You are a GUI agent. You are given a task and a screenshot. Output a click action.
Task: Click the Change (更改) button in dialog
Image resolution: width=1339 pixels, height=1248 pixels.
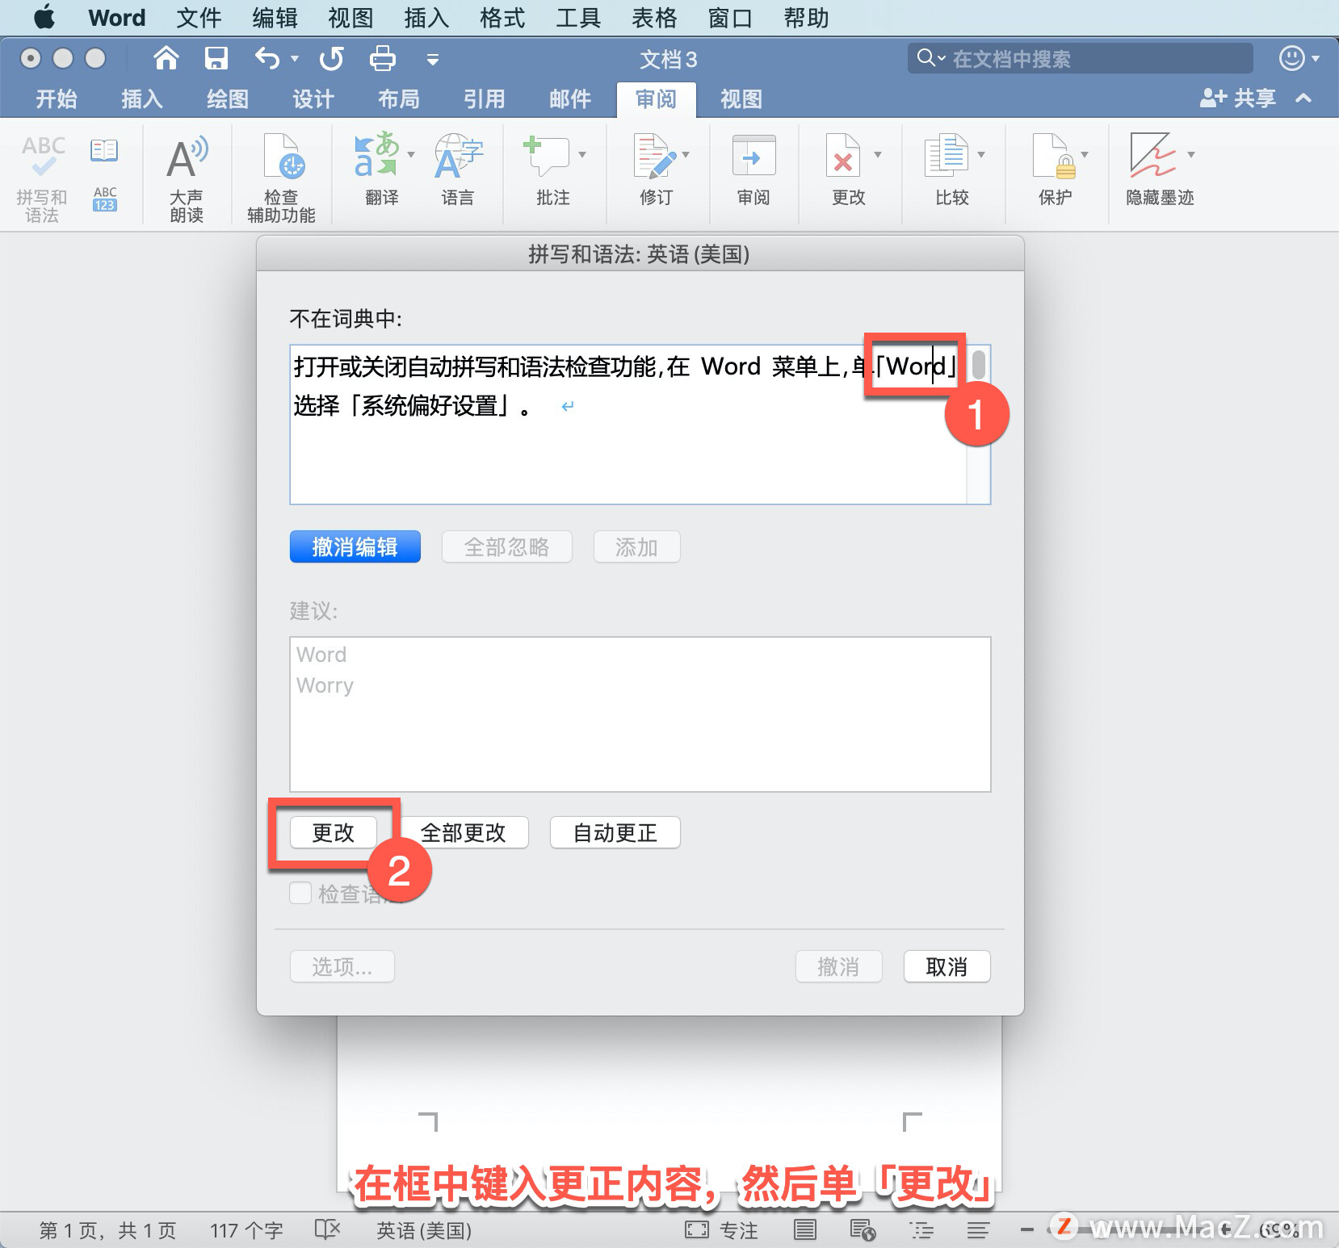[334, 832]
